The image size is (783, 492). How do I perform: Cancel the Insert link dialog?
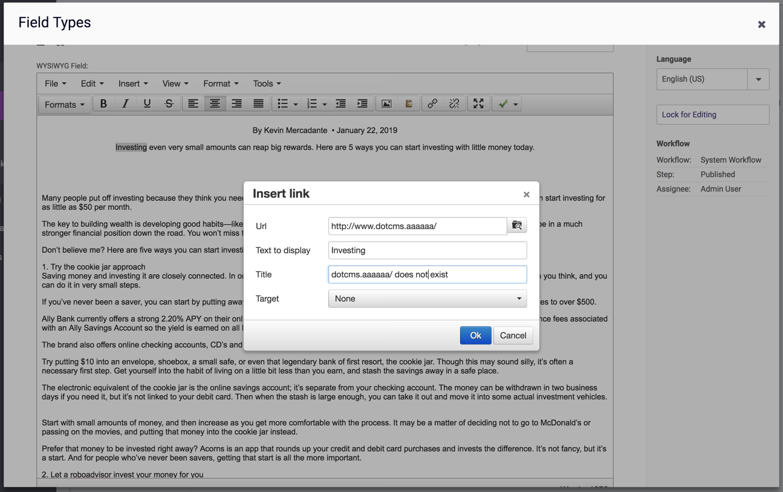click(513, 335)
